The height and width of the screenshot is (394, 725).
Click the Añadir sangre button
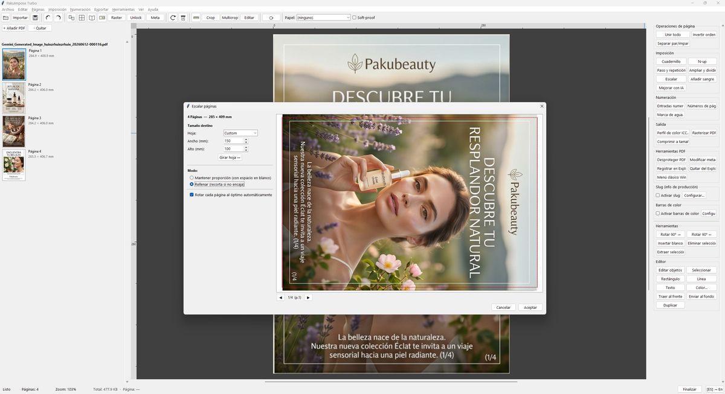point(702,79)
